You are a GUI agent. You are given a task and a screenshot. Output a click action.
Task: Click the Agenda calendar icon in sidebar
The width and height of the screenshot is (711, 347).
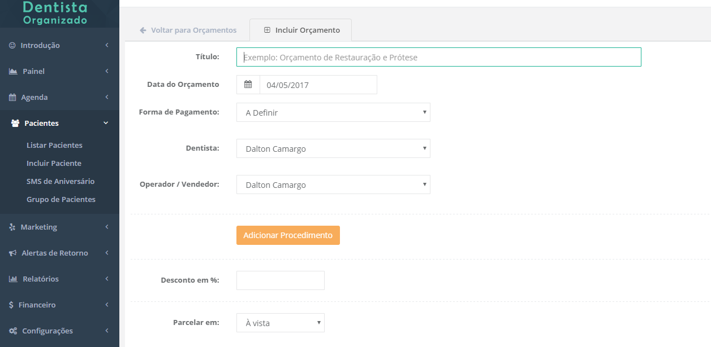pos(12,98)
